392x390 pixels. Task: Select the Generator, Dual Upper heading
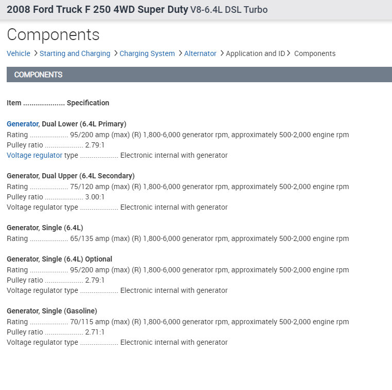coord(70,176)
